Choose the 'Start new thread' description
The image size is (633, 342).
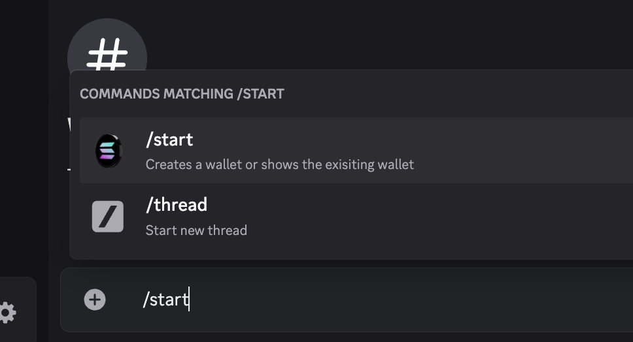[x=196, y=230]
